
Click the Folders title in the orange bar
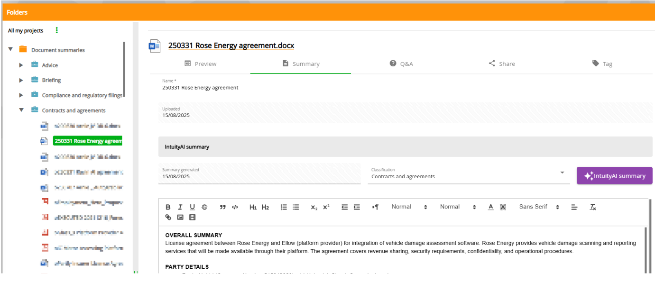pyautogui.click(x=17, y=12)
